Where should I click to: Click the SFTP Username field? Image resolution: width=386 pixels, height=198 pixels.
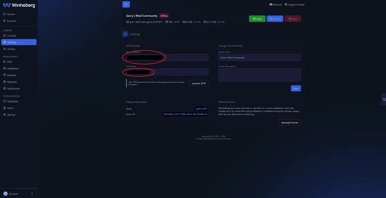[167, 72]
